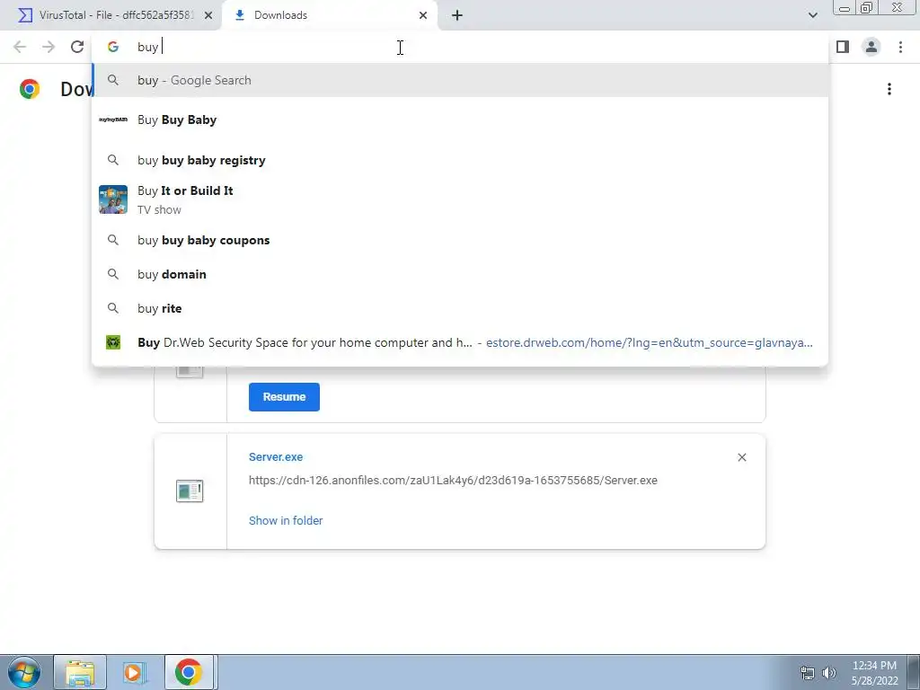Open Chrome's three-dot main menu

pos(900,47)
